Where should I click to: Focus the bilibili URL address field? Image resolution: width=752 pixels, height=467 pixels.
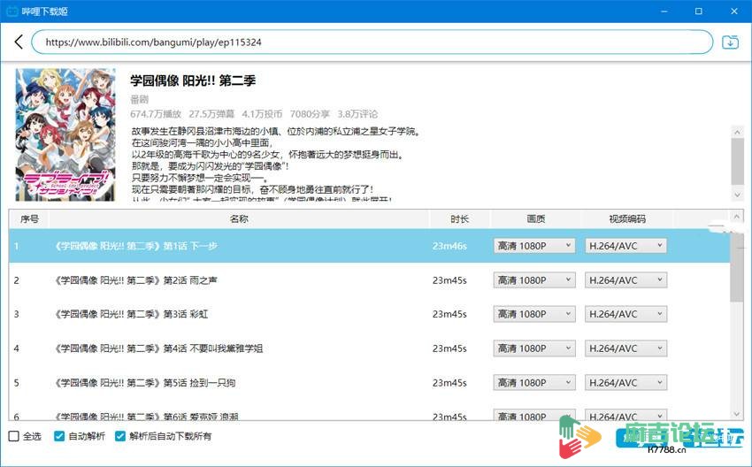click(372, 42)
